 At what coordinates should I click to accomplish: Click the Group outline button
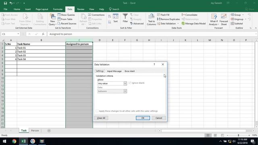click(236, 15)
